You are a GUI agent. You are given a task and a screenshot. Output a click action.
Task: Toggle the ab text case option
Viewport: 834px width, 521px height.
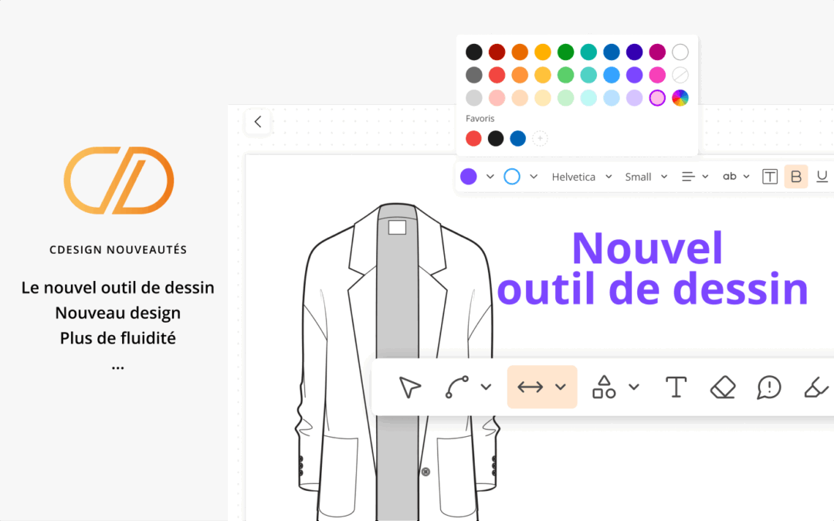click(731, 176)
